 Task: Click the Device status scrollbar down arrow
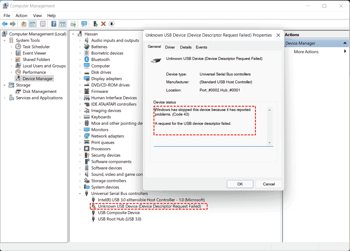pos(269,143)
